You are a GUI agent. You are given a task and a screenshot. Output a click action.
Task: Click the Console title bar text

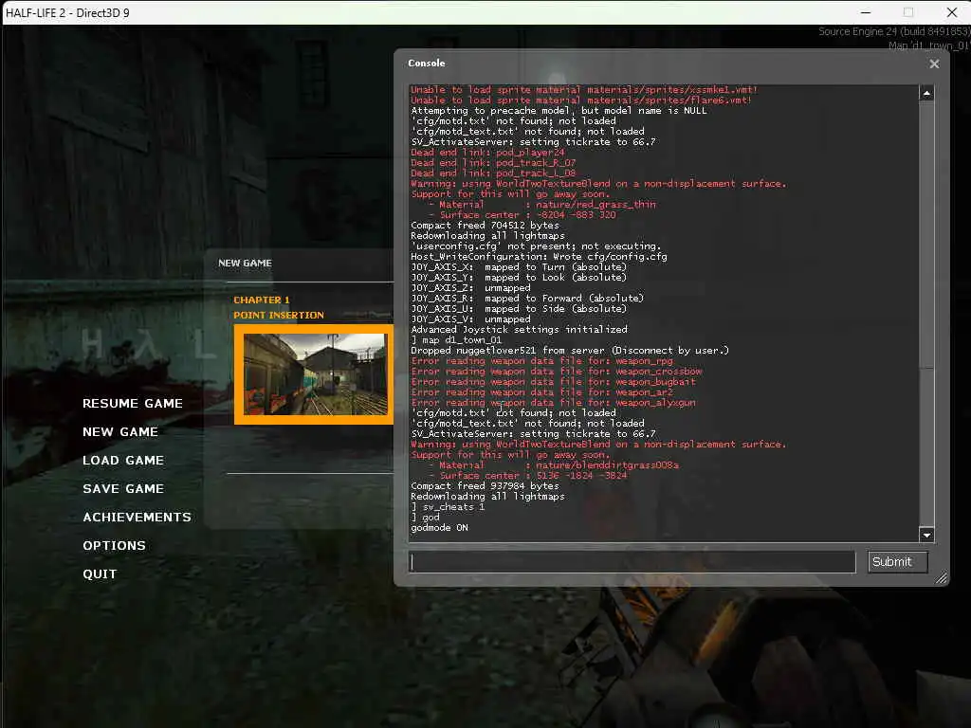coord(426,64)
